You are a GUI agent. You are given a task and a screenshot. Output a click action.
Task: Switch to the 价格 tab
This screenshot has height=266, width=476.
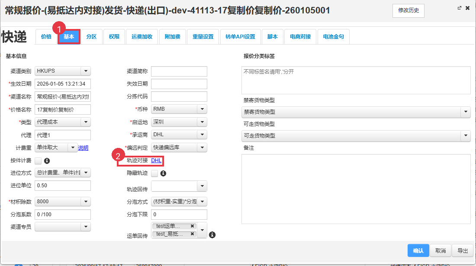coord(46,37)
